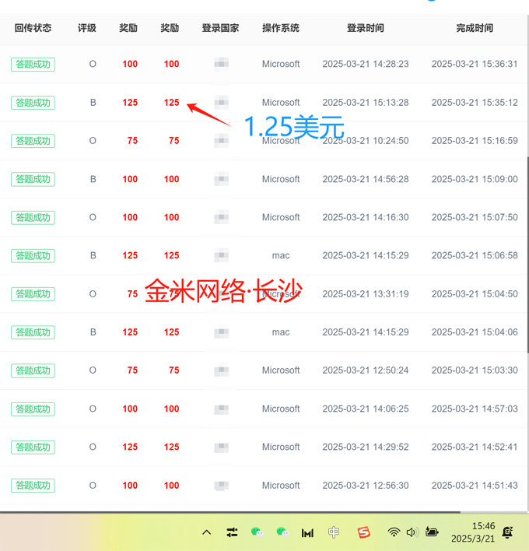
Task: Select completion time 2025-03-21 15:36:31
Action: click(x=475, y=64)
